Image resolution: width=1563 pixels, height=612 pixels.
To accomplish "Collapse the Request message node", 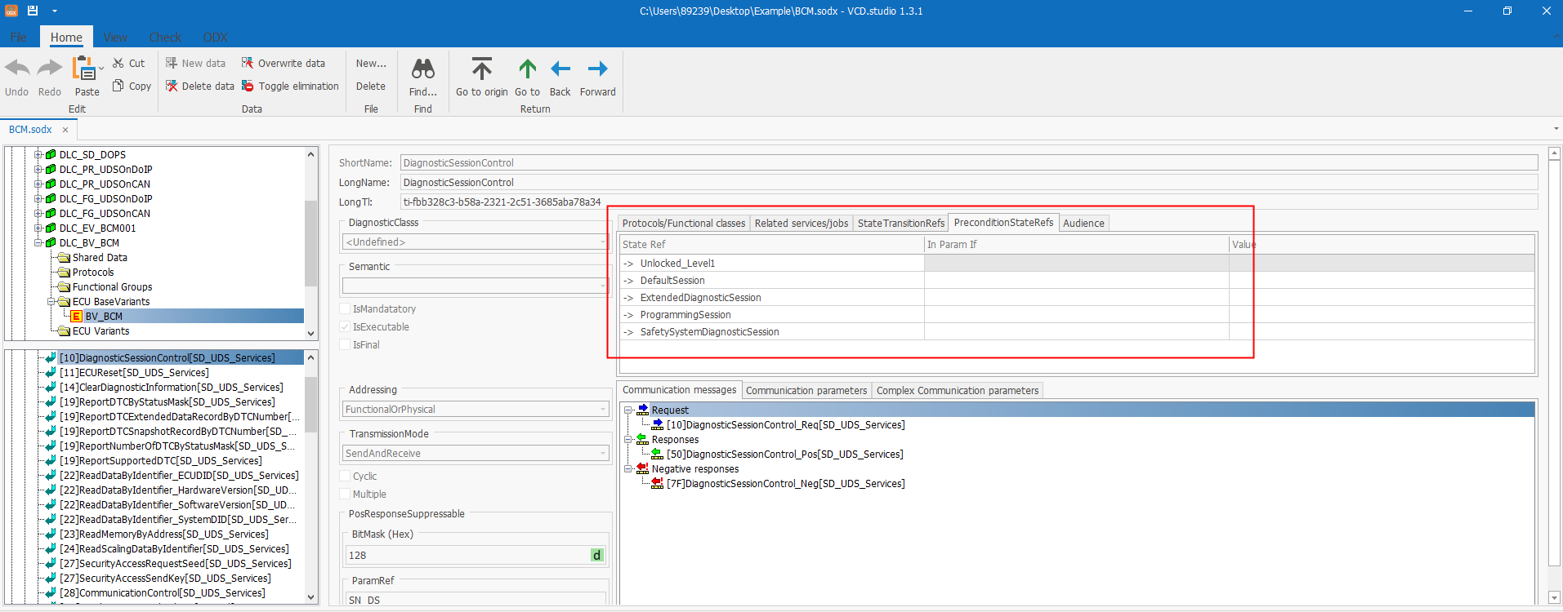I will pyautogui.click(x=628, y=410).
